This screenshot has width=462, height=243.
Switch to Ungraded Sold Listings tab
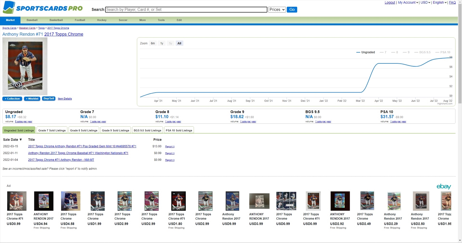click(x=19, y=130)
